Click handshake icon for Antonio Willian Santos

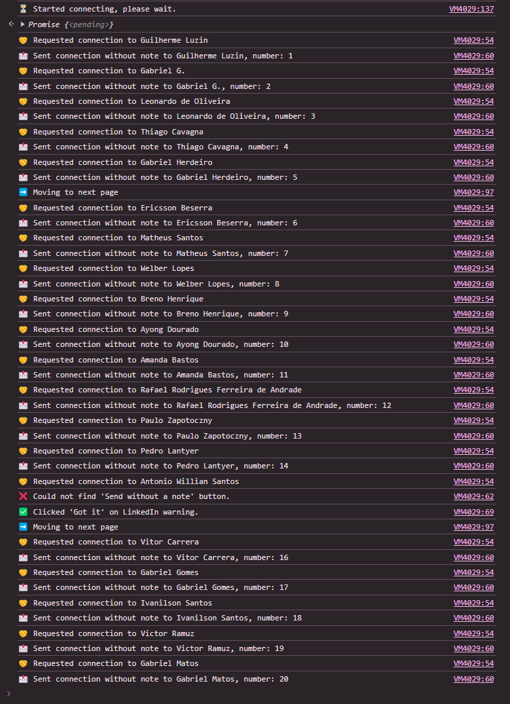[x=23, y=481]
